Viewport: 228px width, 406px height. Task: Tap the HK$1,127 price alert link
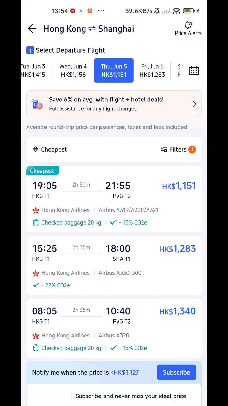[x=124, y=372]
